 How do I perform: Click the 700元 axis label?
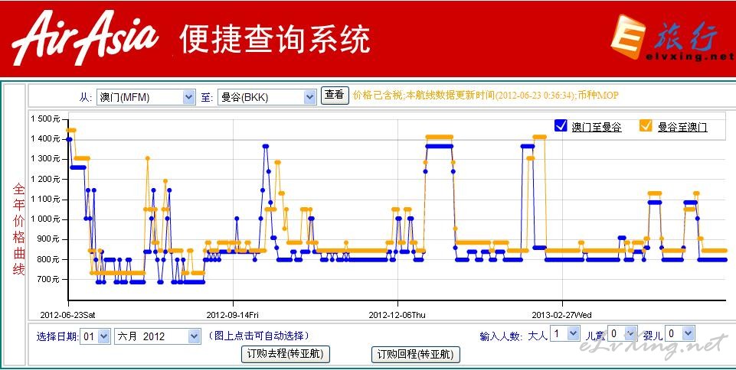pyautogui.click(x=48, y=279)
